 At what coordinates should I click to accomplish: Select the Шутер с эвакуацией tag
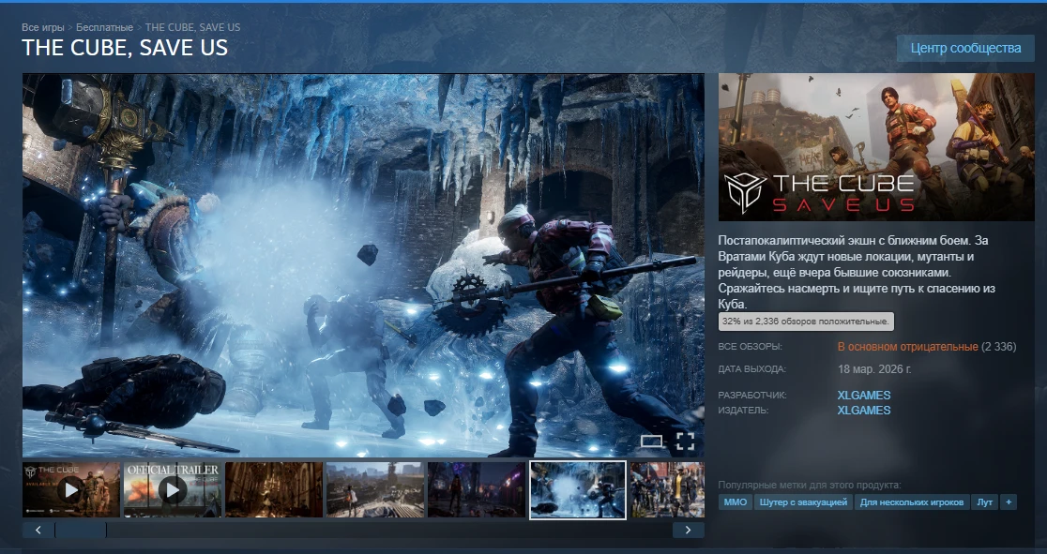click(803, 502)
